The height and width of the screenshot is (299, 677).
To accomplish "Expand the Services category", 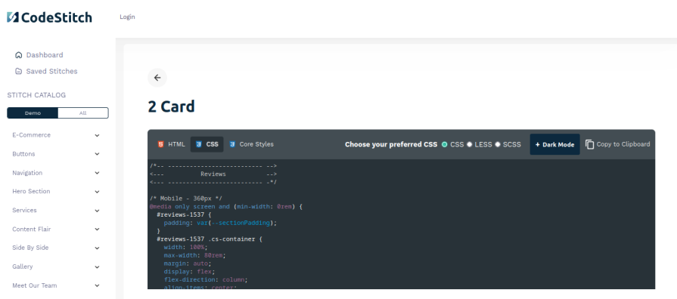I will point(56,210).
